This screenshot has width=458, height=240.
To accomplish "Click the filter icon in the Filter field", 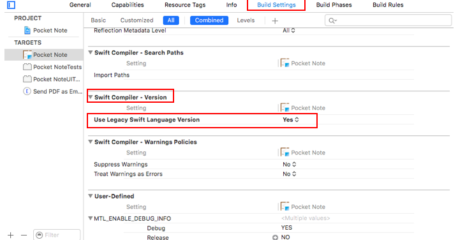I will [x=40, y=235].
